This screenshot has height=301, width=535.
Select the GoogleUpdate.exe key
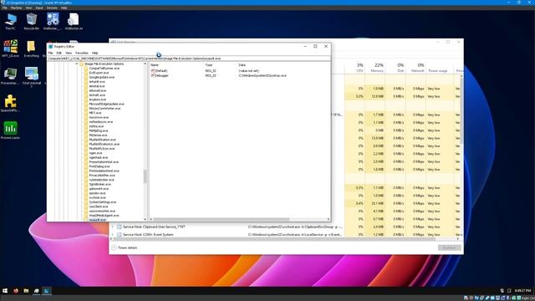tap(102, 77)
